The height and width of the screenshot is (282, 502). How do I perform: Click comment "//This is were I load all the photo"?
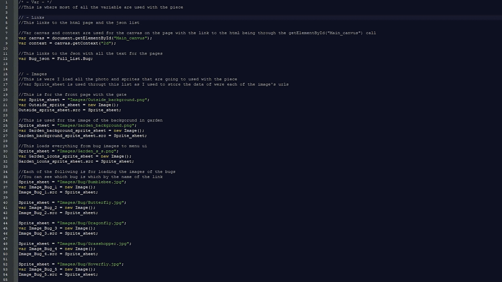tap(128, 79)
